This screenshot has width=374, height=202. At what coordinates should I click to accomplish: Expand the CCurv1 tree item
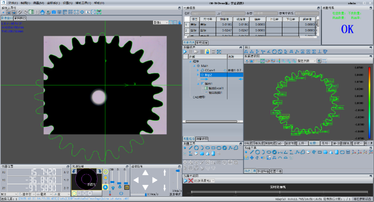pyautogui.click(x=197, y=71)
